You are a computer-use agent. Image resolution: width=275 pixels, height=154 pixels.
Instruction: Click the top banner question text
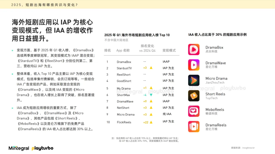[x=45, y=5]
